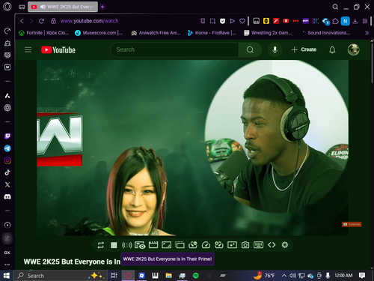
Task: Open Telegram in the Opera sidebar
Action: 7,148
